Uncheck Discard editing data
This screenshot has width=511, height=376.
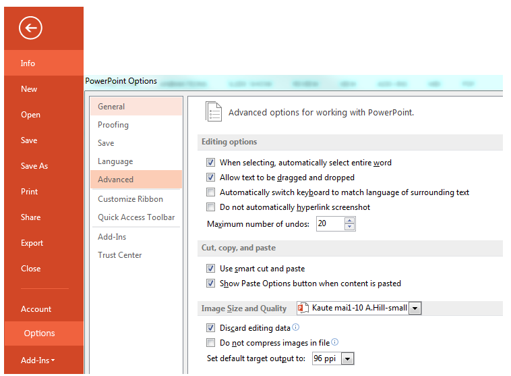(210, 327)
